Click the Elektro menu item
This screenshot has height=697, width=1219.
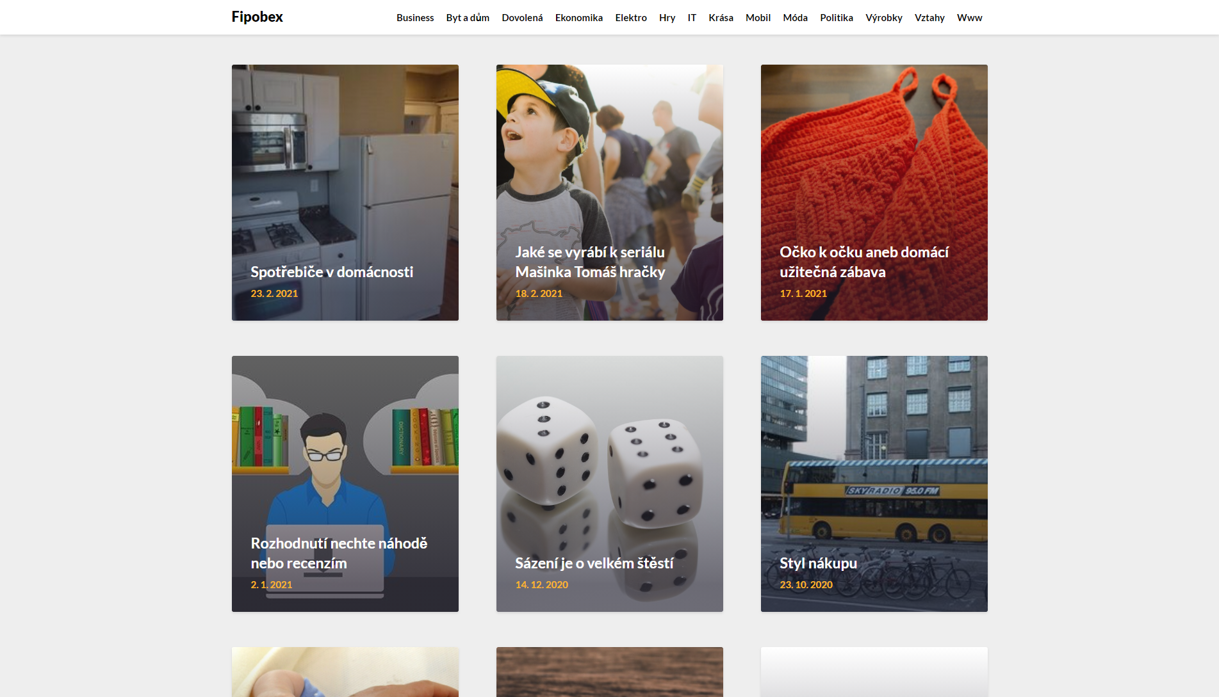pyautogui.click(x=631, y=18)
